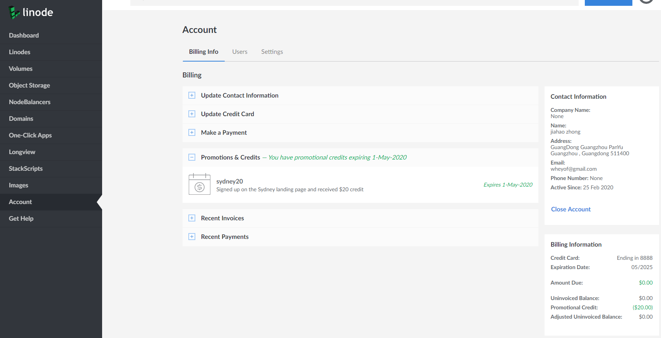Click the plus icon beside Make a Payment
The image size is (661, 338).
pyautogui.click(x=192, y=132)
